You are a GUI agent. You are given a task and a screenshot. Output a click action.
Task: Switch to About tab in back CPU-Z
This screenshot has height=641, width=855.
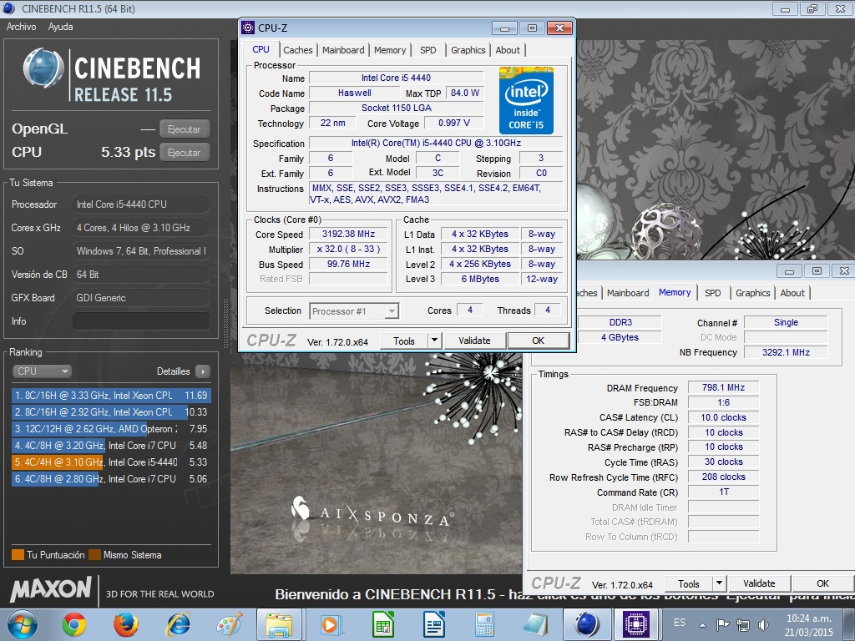792,293
